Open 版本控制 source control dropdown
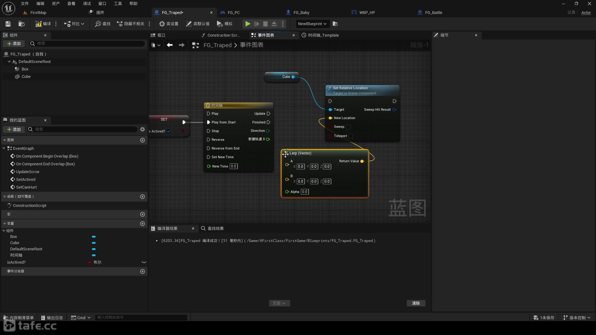596x335 pixels. click(x=577, y=318)
